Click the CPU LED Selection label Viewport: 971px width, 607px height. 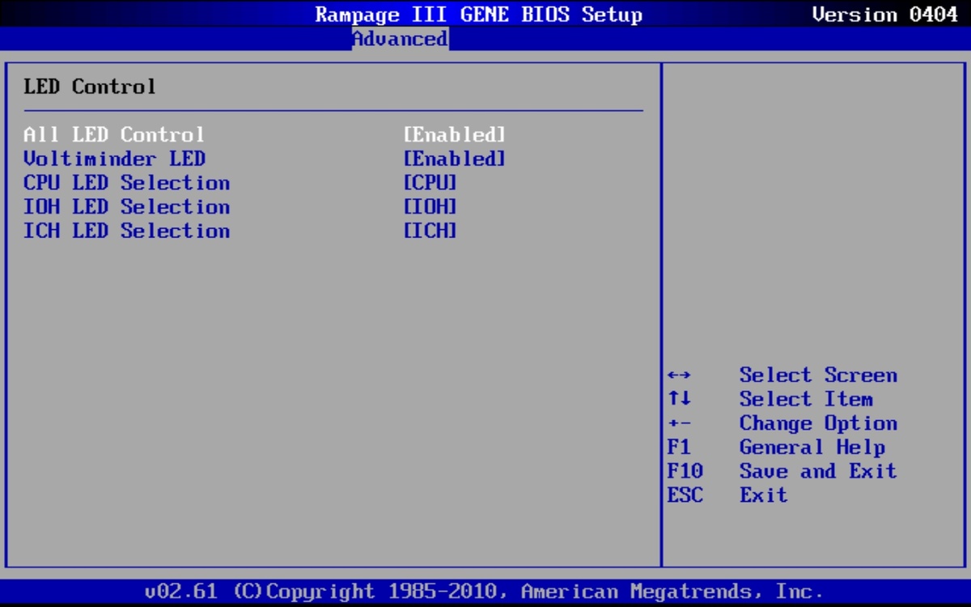[126, 183]
